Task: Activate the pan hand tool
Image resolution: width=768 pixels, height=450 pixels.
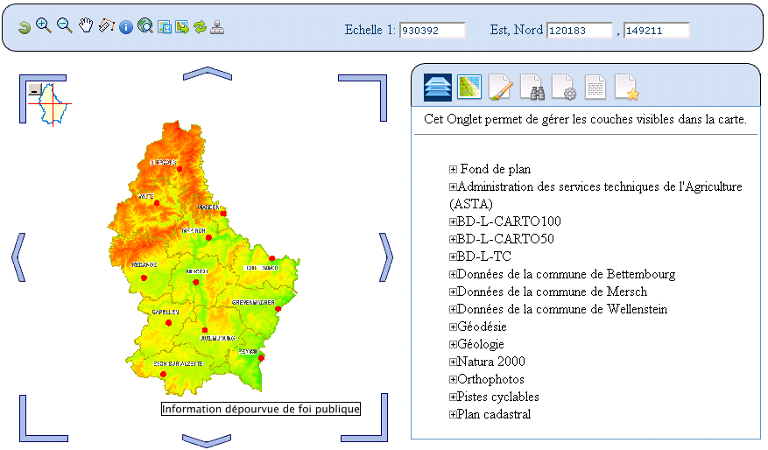Action: pos(85,26)
